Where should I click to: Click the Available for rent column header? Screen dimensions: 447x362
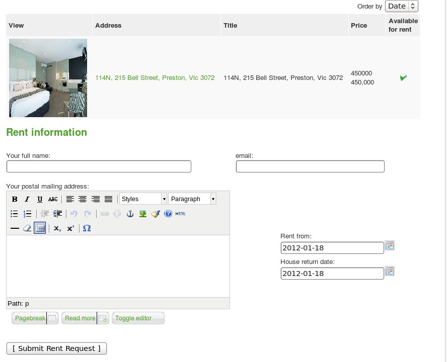coord(403,25)
